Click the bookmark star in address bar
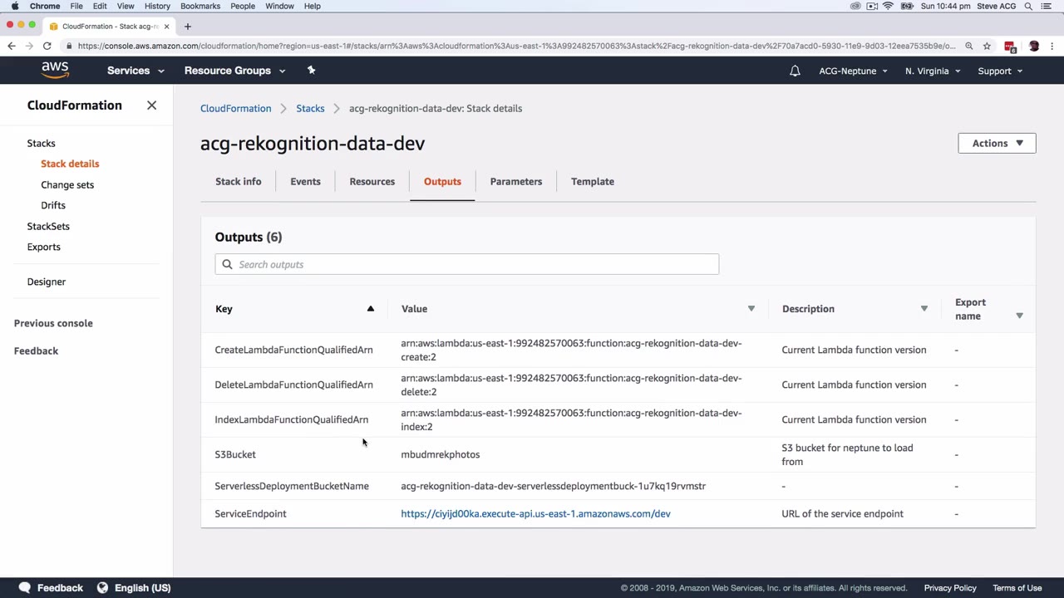Viewport: 1064px width, 598px height. [x=987, y=47]
